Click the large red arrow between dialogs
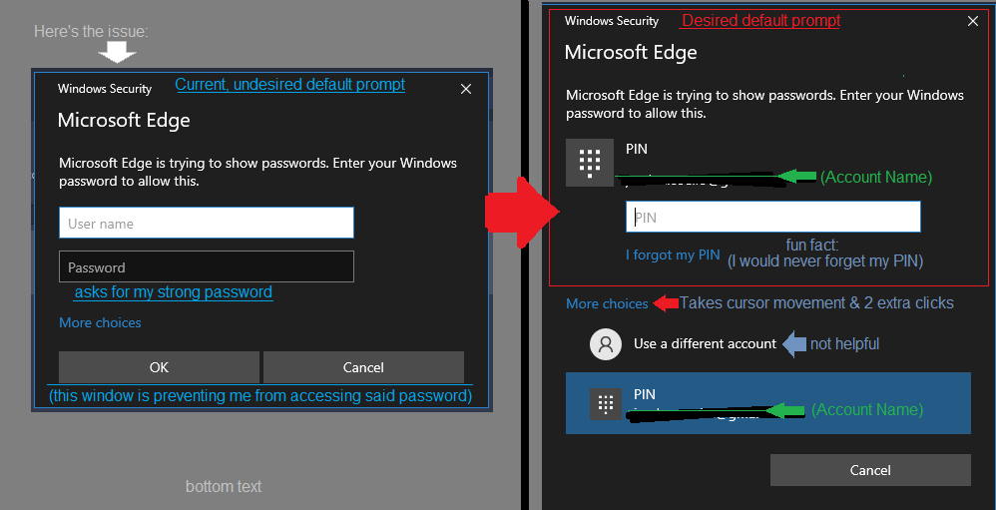 pyautogui.click(x=522, y=213)
